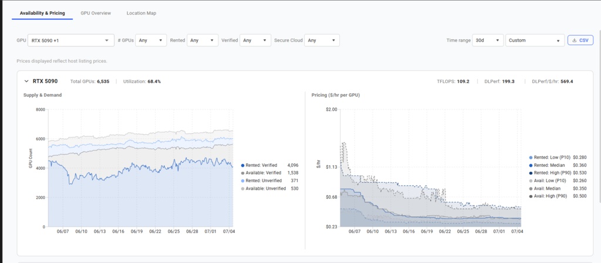This screenshot has width=601, height=263.
Task: Click the Available: Verified legend label
Action: pos(264,173)
